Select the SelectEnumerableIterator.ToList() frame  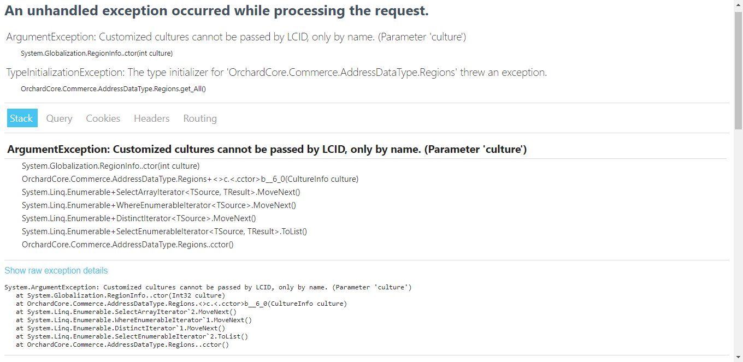(164, 231)
